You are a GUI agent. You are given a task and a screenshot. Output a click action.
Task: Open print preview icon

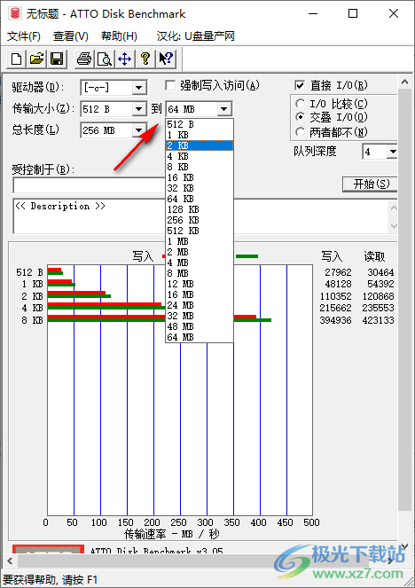point(105,59)
